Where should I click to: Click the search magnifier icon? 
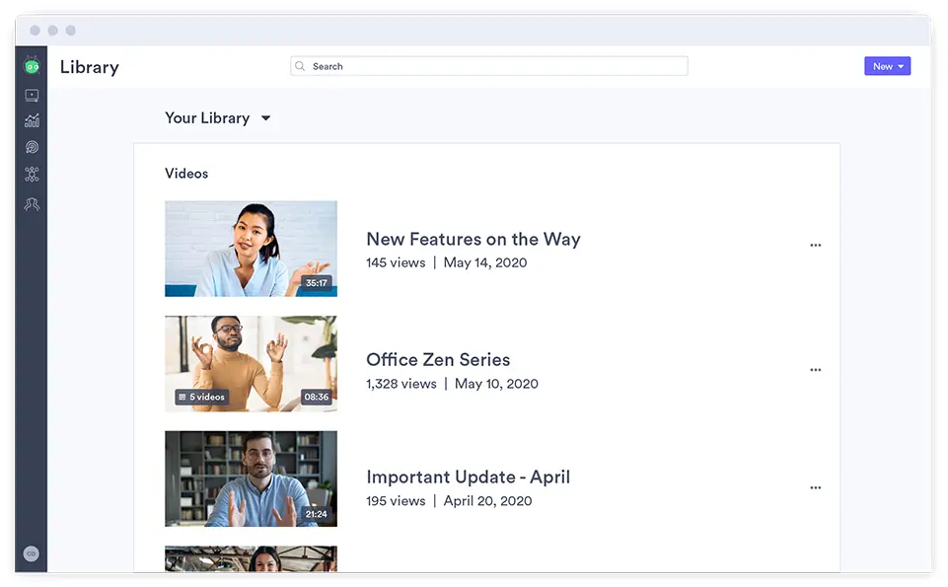click(301, 66)
